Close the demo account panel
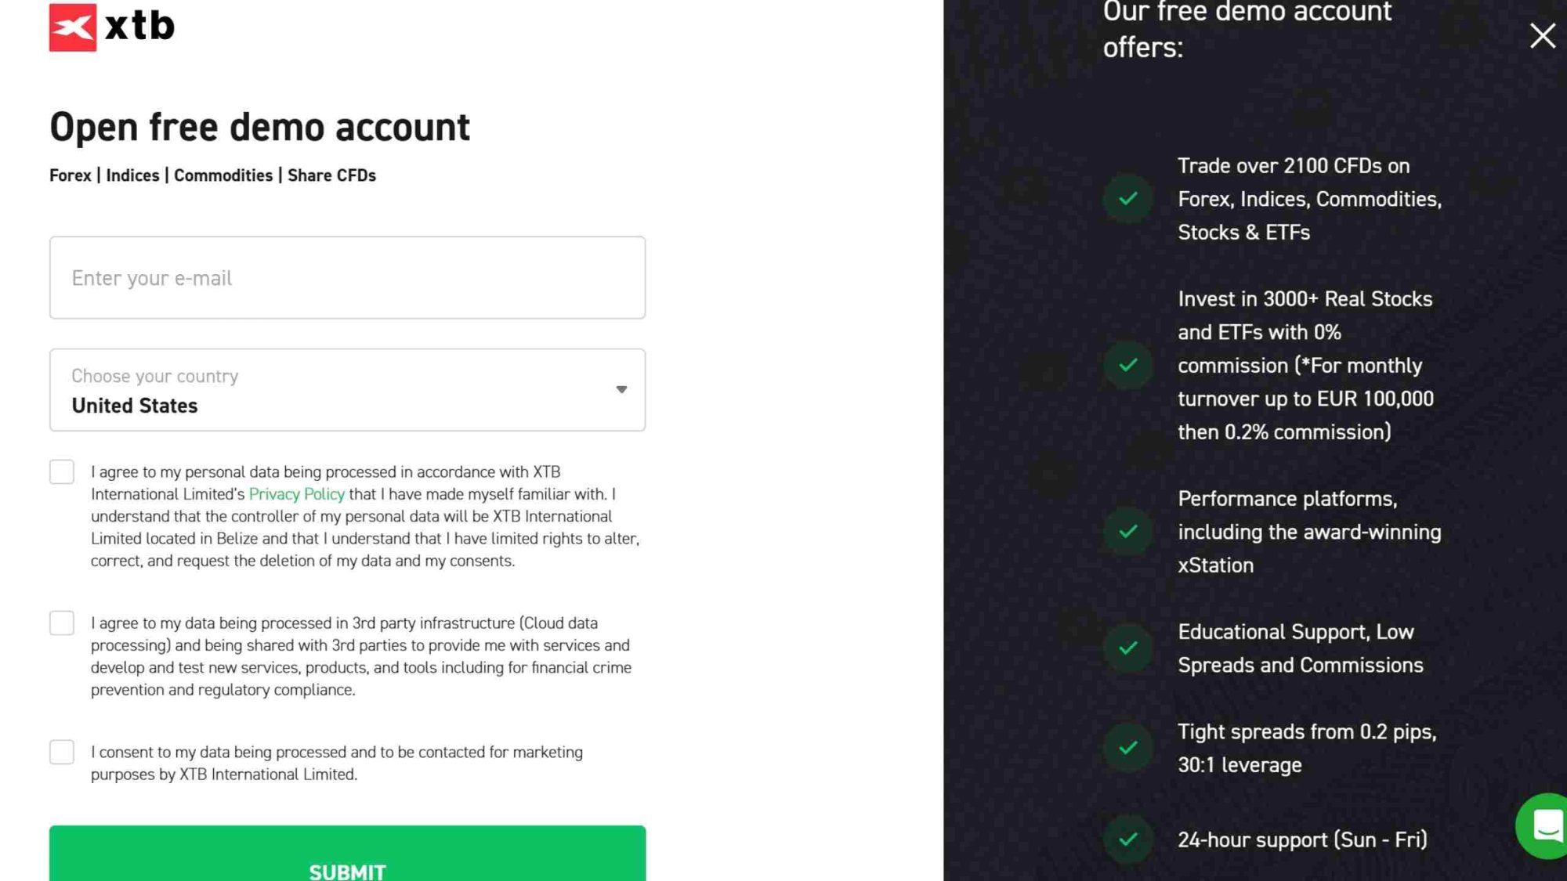Viewport: 1567px width, 881px height. 1542,36
